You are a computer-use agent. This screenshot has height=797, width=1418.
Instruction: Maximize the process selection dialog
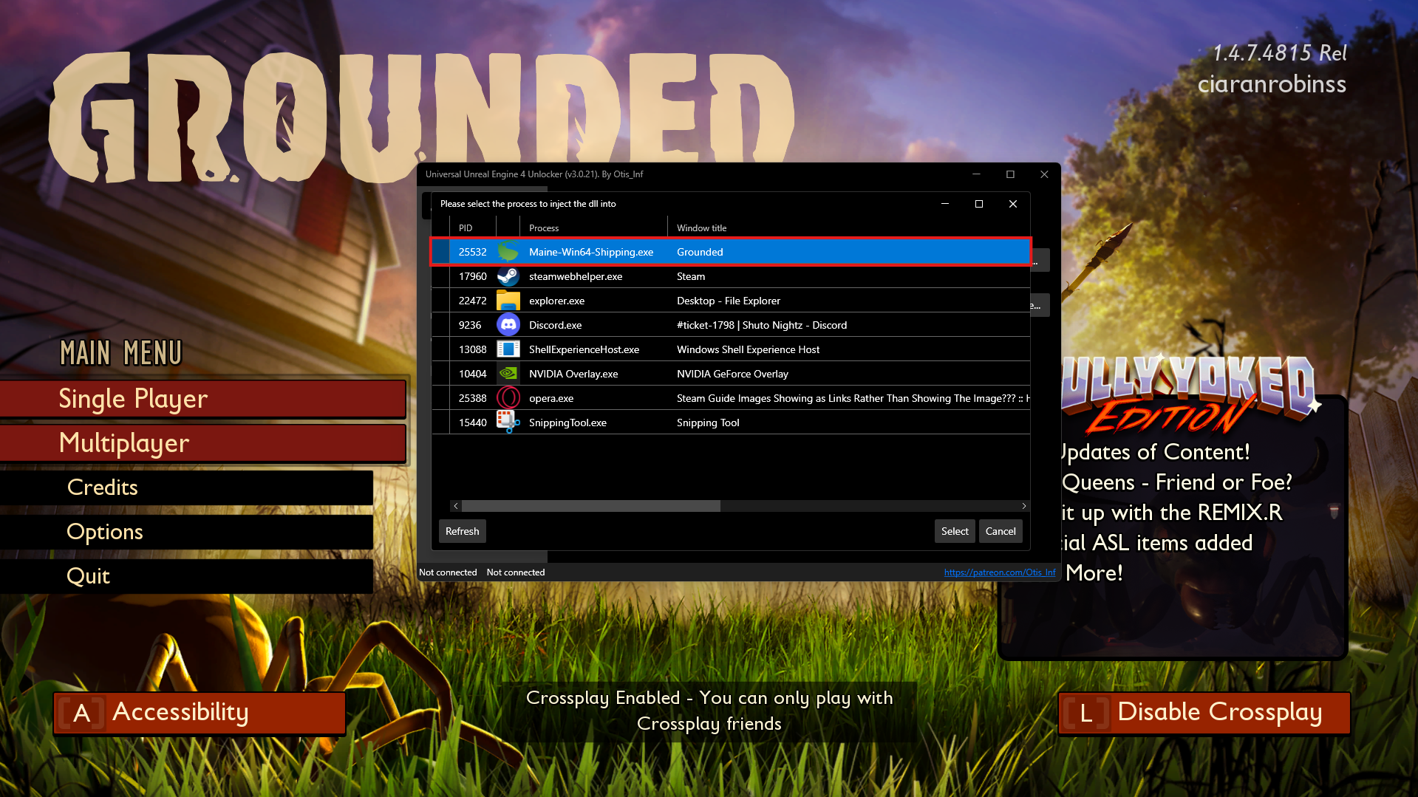pos(979,204)
